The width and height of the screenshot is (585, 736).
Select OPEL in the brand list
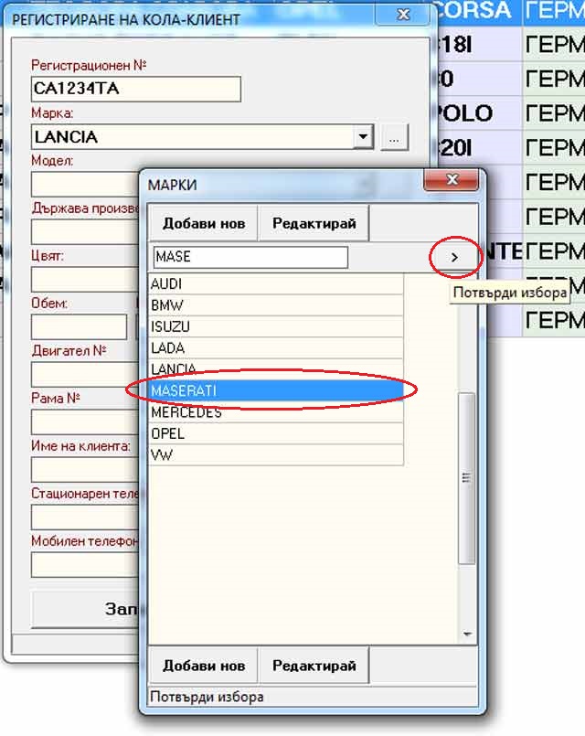pos(276,433)
